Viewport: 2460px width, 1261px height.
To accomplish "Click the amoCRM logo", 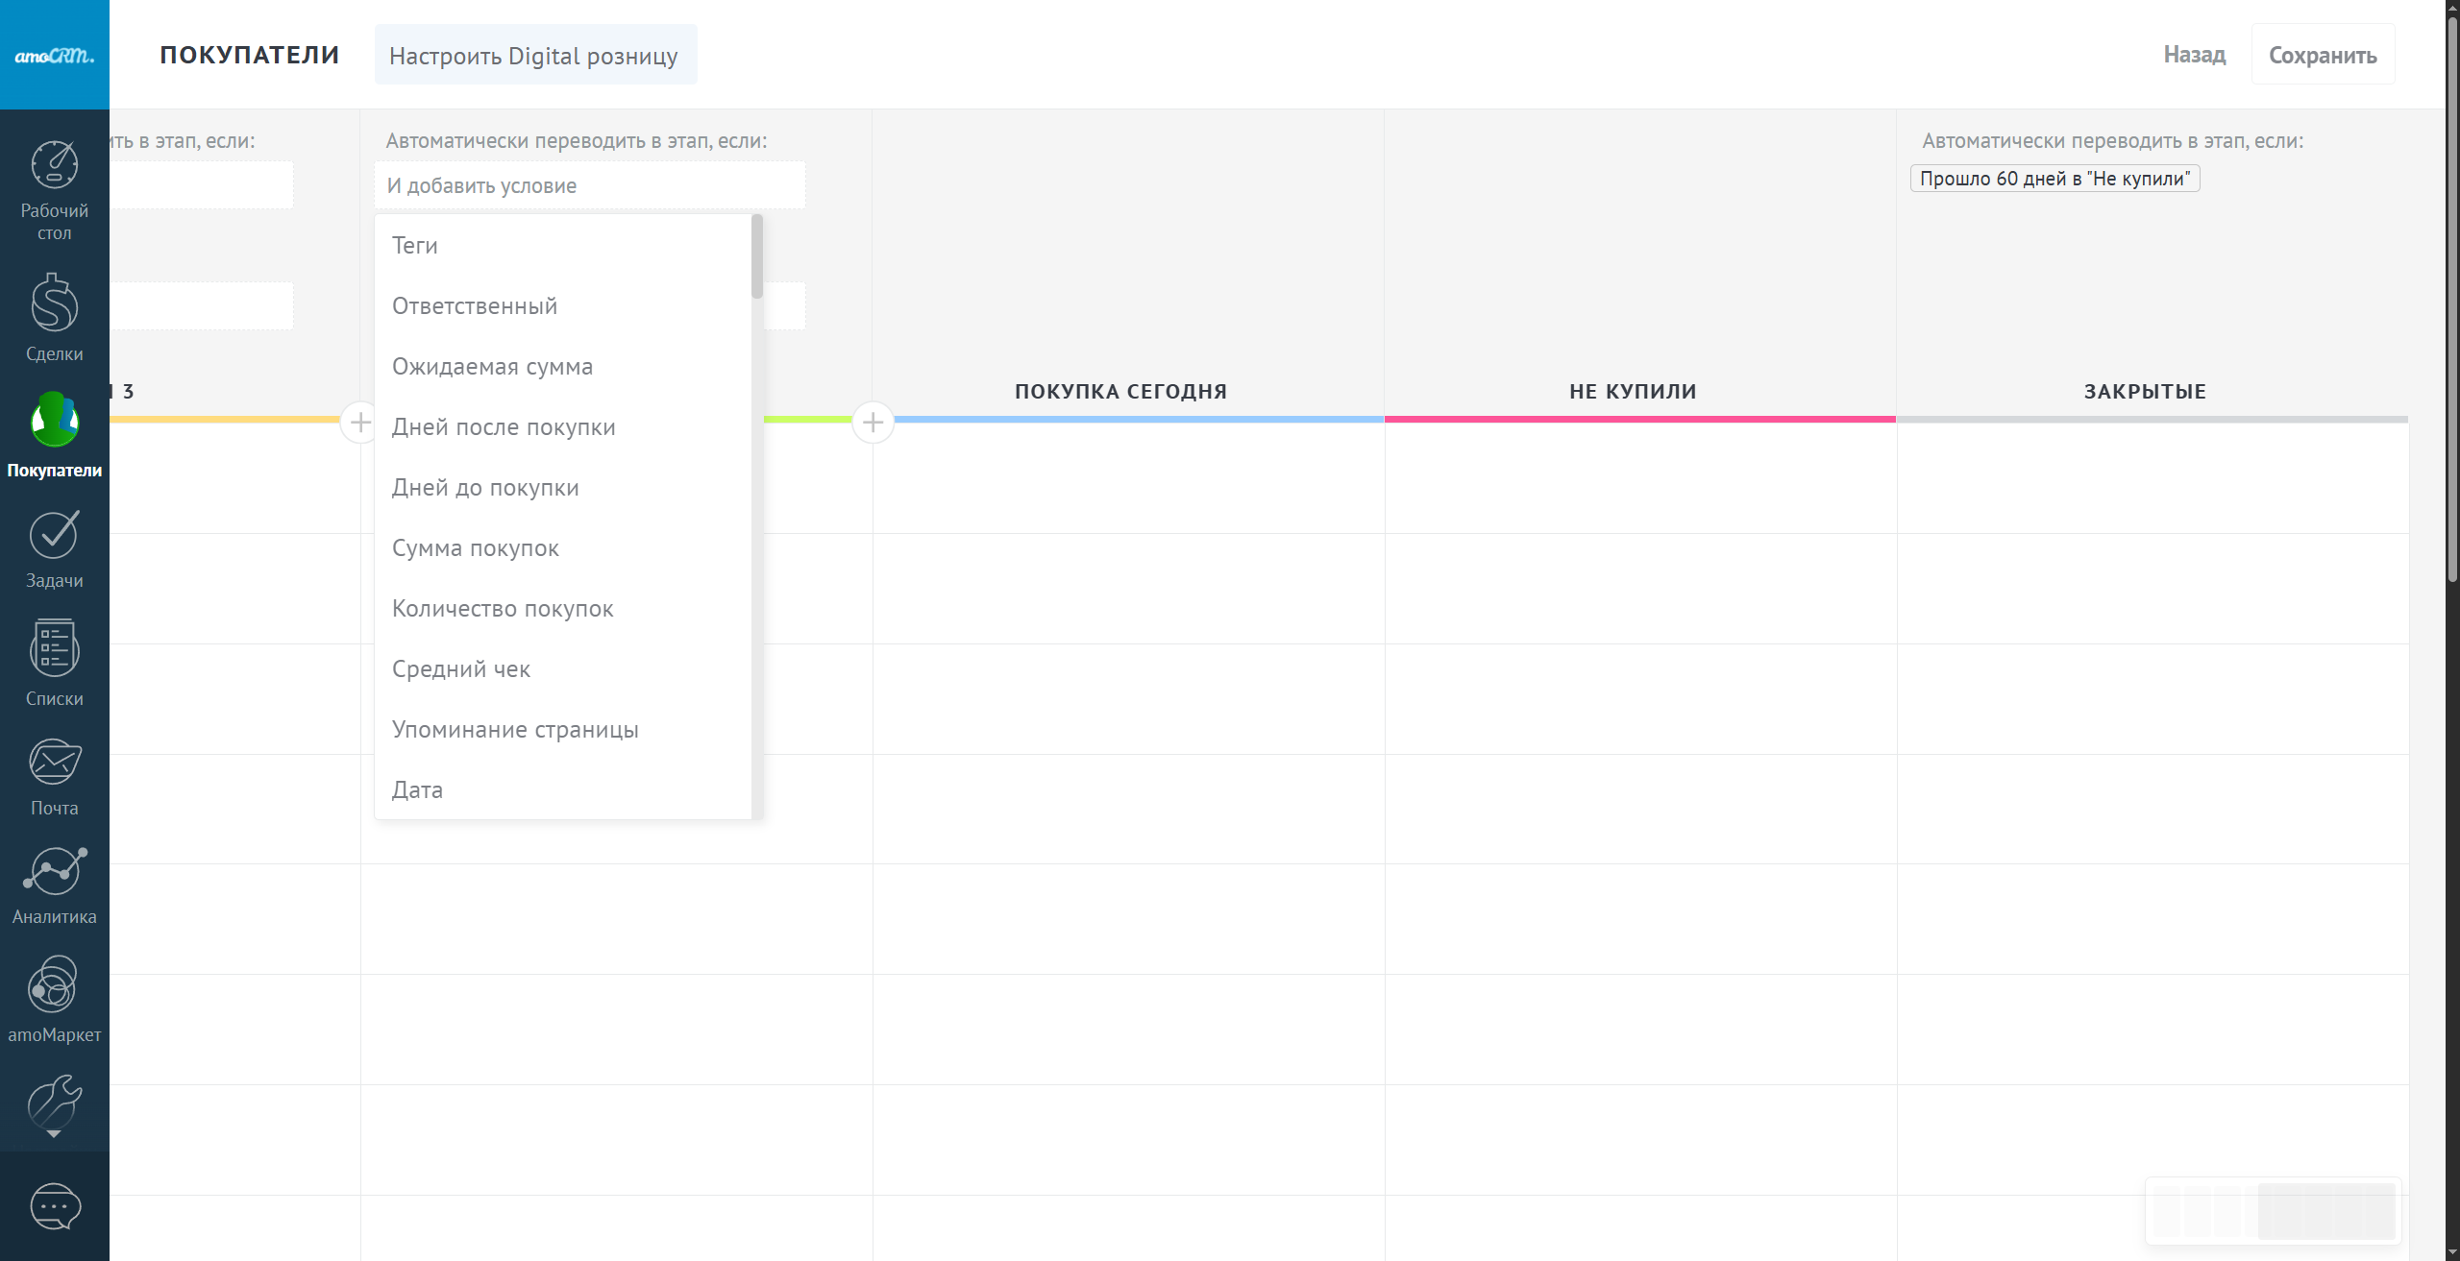I will pos(55,55).
